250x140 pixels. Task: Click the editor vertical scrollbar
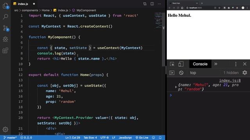coord(164,40)
